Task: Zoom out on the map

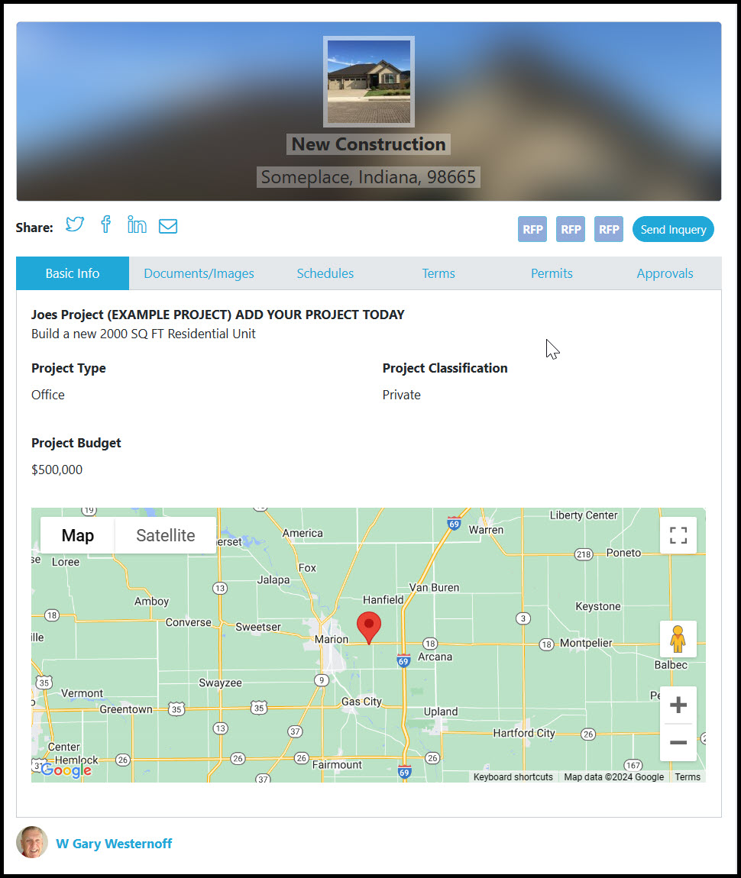Action: (678, 742)
